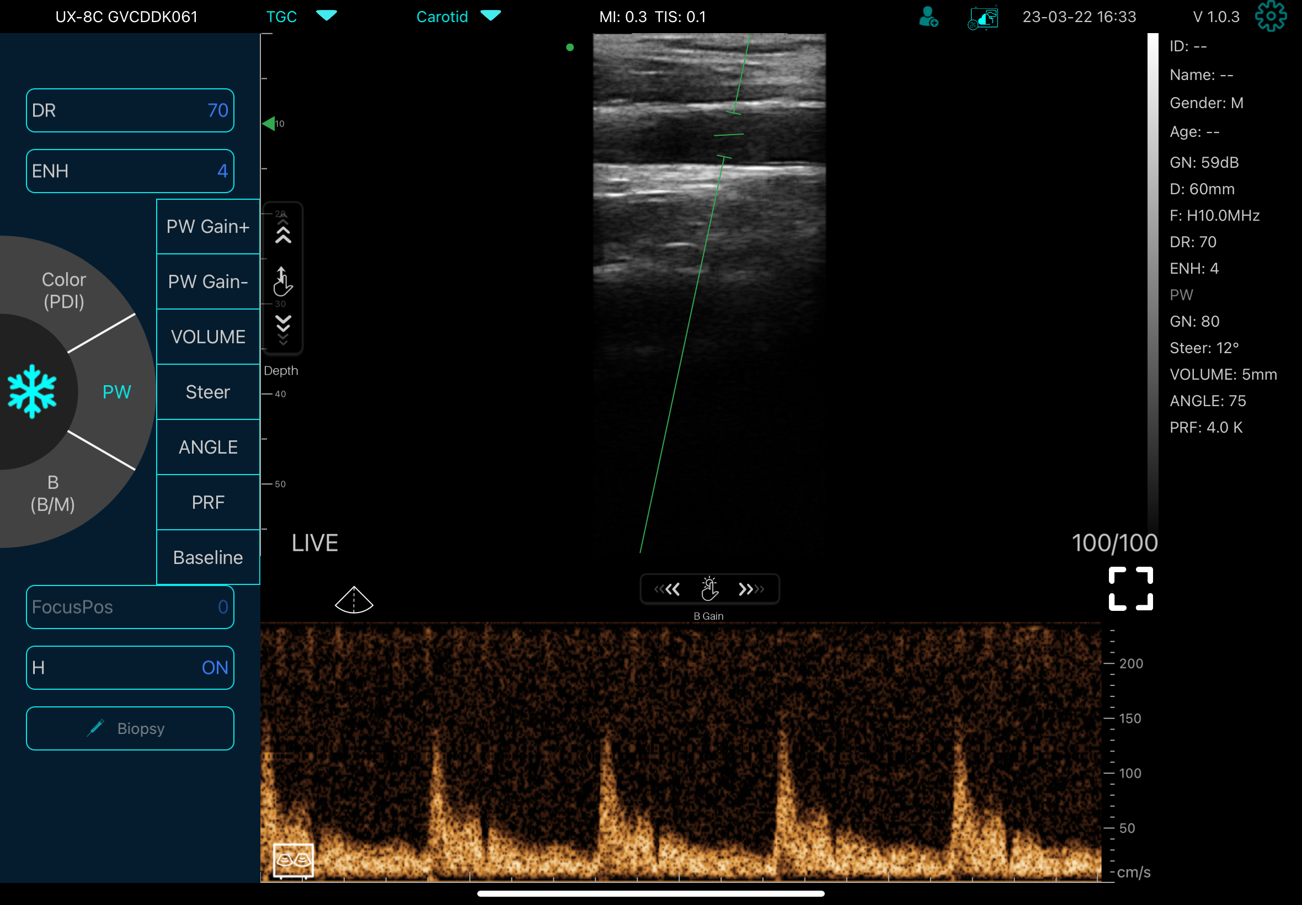
Task: Click the LIVE status label
Action: [314, 542]
